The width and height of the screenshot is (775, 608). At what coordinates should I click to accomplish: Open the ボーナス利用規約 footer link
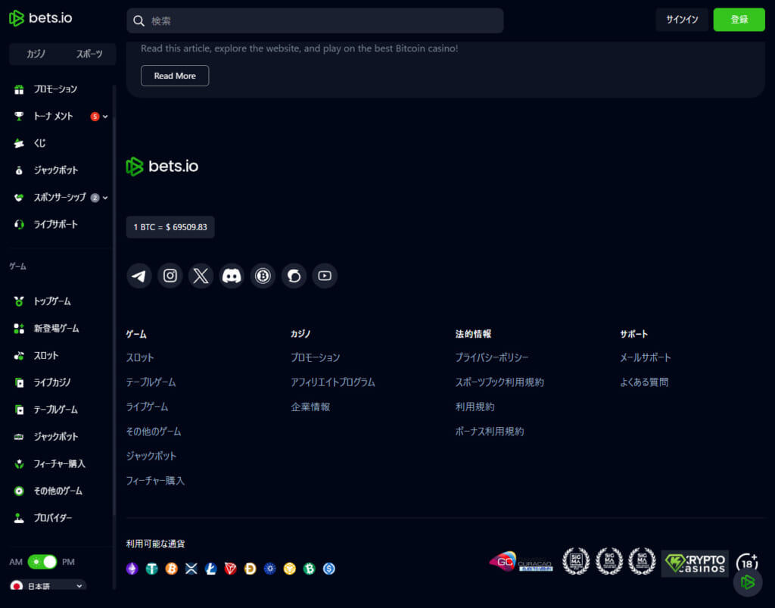[x=490, y=432]
